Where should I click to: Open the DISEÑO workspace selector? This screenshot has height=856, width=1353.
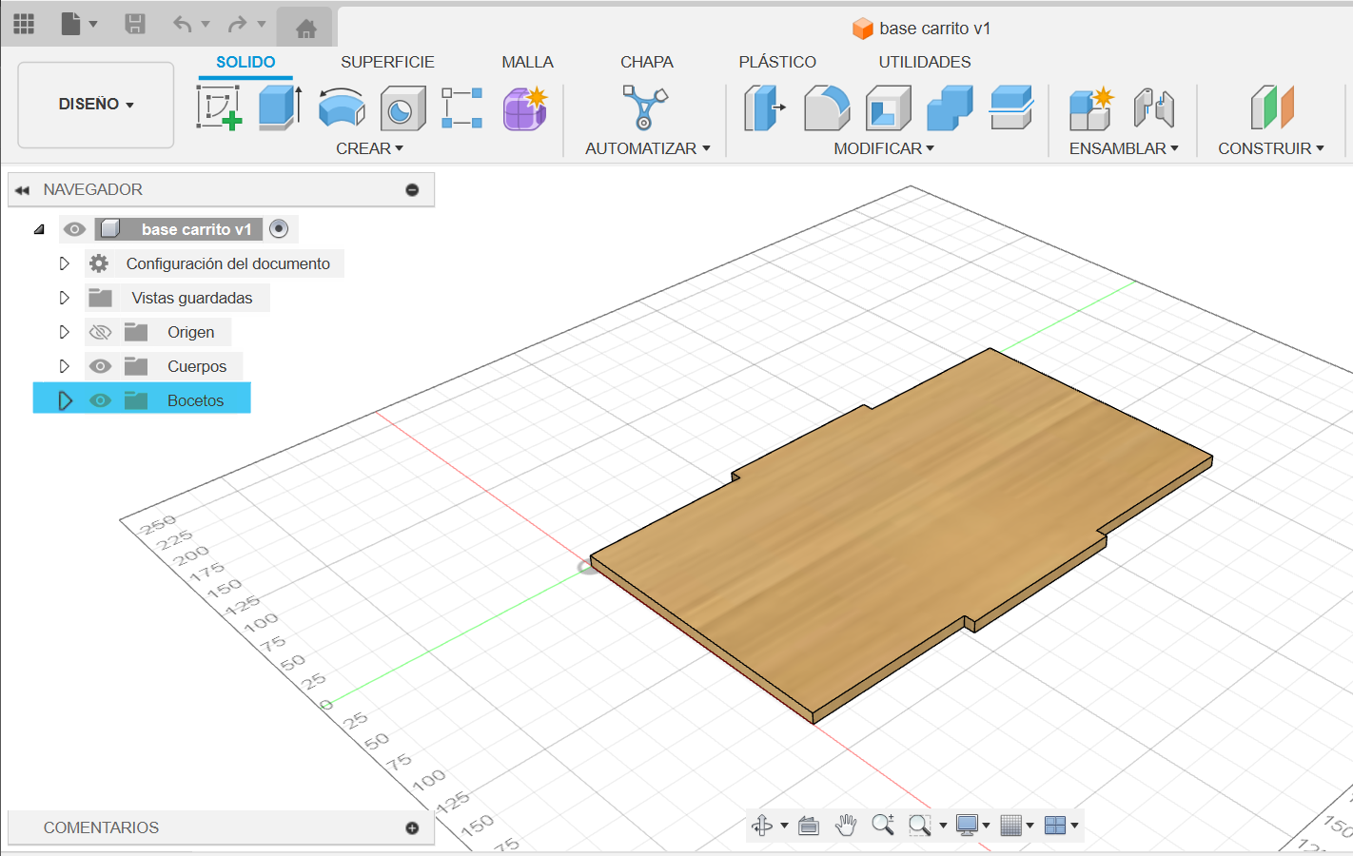click(x=94, y=105)
